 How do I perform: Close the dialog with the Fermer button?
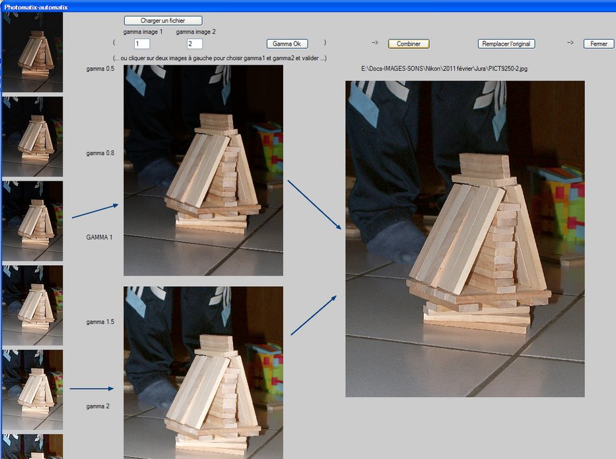[x=599, y=44]
